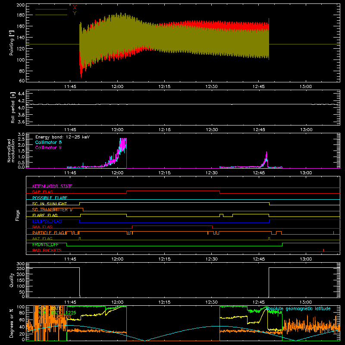The width and height of the screenshot is (345, 345).
Task: Click the Energy band: 12-25 keV label
Action: pyautogui.click(x=63, y=137)
